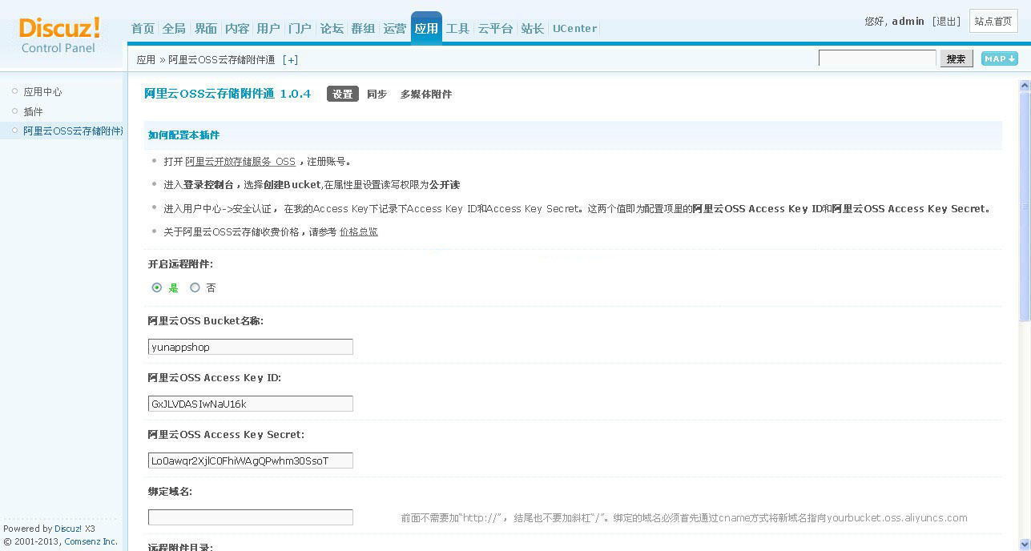Image resolution: width=1031 pixels, height=551 pixels.
Task: Click the 如何配置本插件 heading
Action: coord(183,135)
